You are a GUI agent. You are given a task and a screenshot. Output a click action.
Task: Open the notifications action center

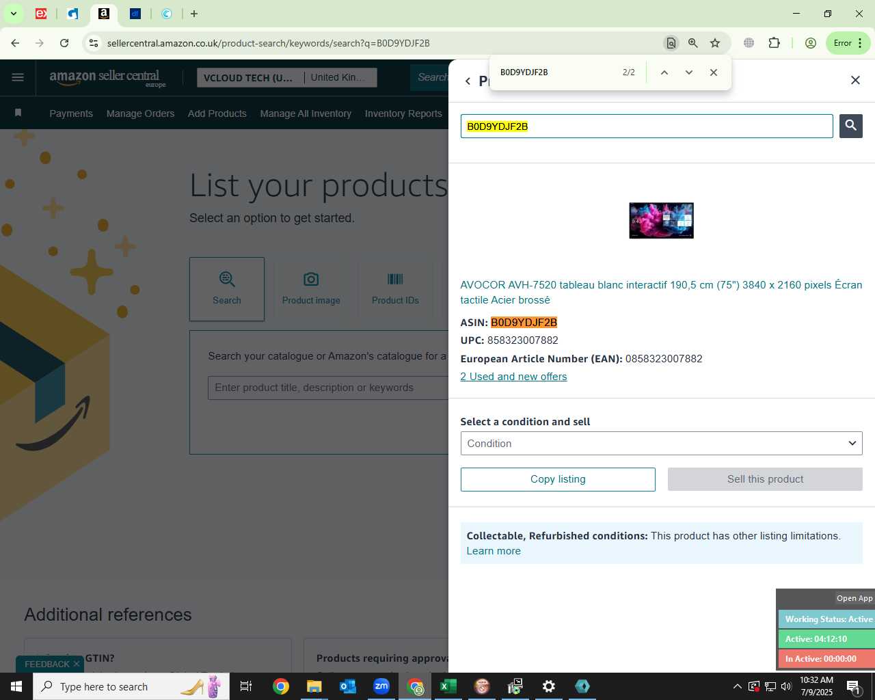pyautogui.click(x=853, y=686)
